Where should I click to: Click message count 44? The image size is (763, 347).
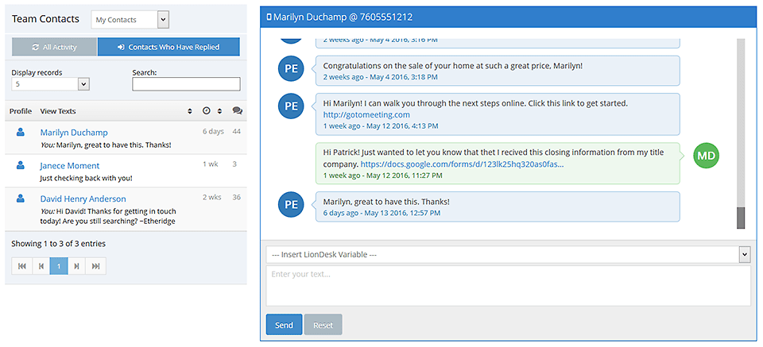click(237, 131)
